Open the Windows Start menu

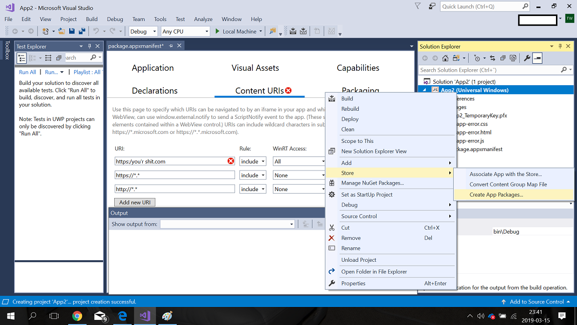[11, 316]
